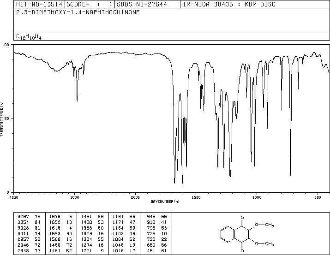This screenshot has width=330, height=255.
Task: Click the 726 peak table entry
Action: 151,233
